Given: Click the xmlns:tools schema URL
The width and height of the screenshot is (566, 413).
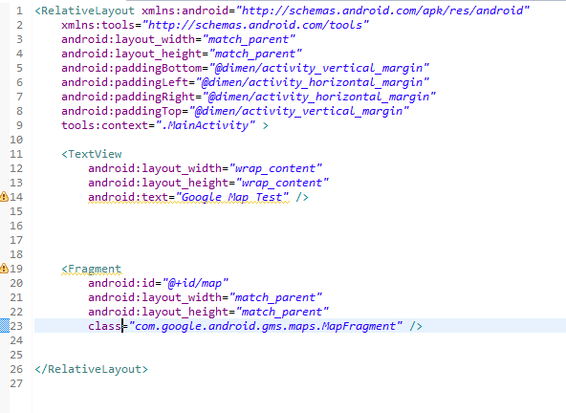Looking at the screenshot, I should (x=255, y=25).
